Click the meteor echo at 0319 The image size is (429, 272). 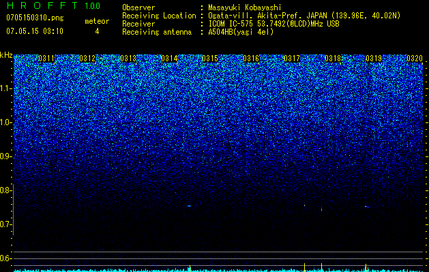click(366, 207)
